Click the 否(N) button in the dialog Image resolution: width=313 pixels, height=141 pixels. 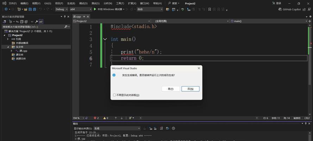[x=190, y=89]
